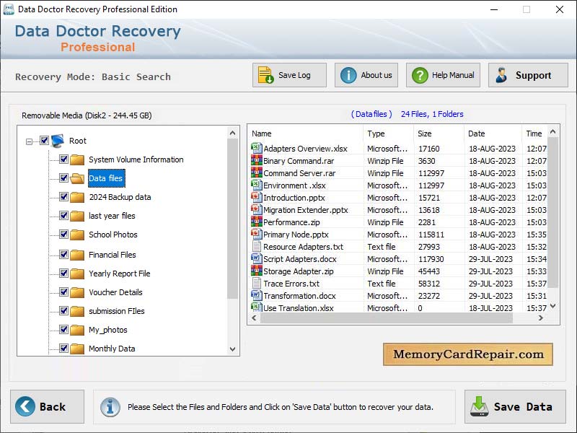
Task: Click the green Help Manual question icon
Action: (418, 74)
